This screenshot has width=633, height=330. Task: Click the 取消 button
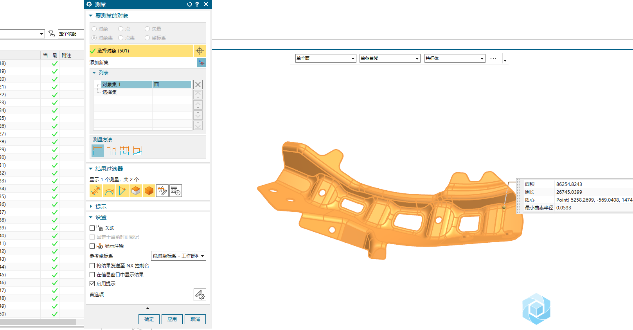tap(195, 319)
